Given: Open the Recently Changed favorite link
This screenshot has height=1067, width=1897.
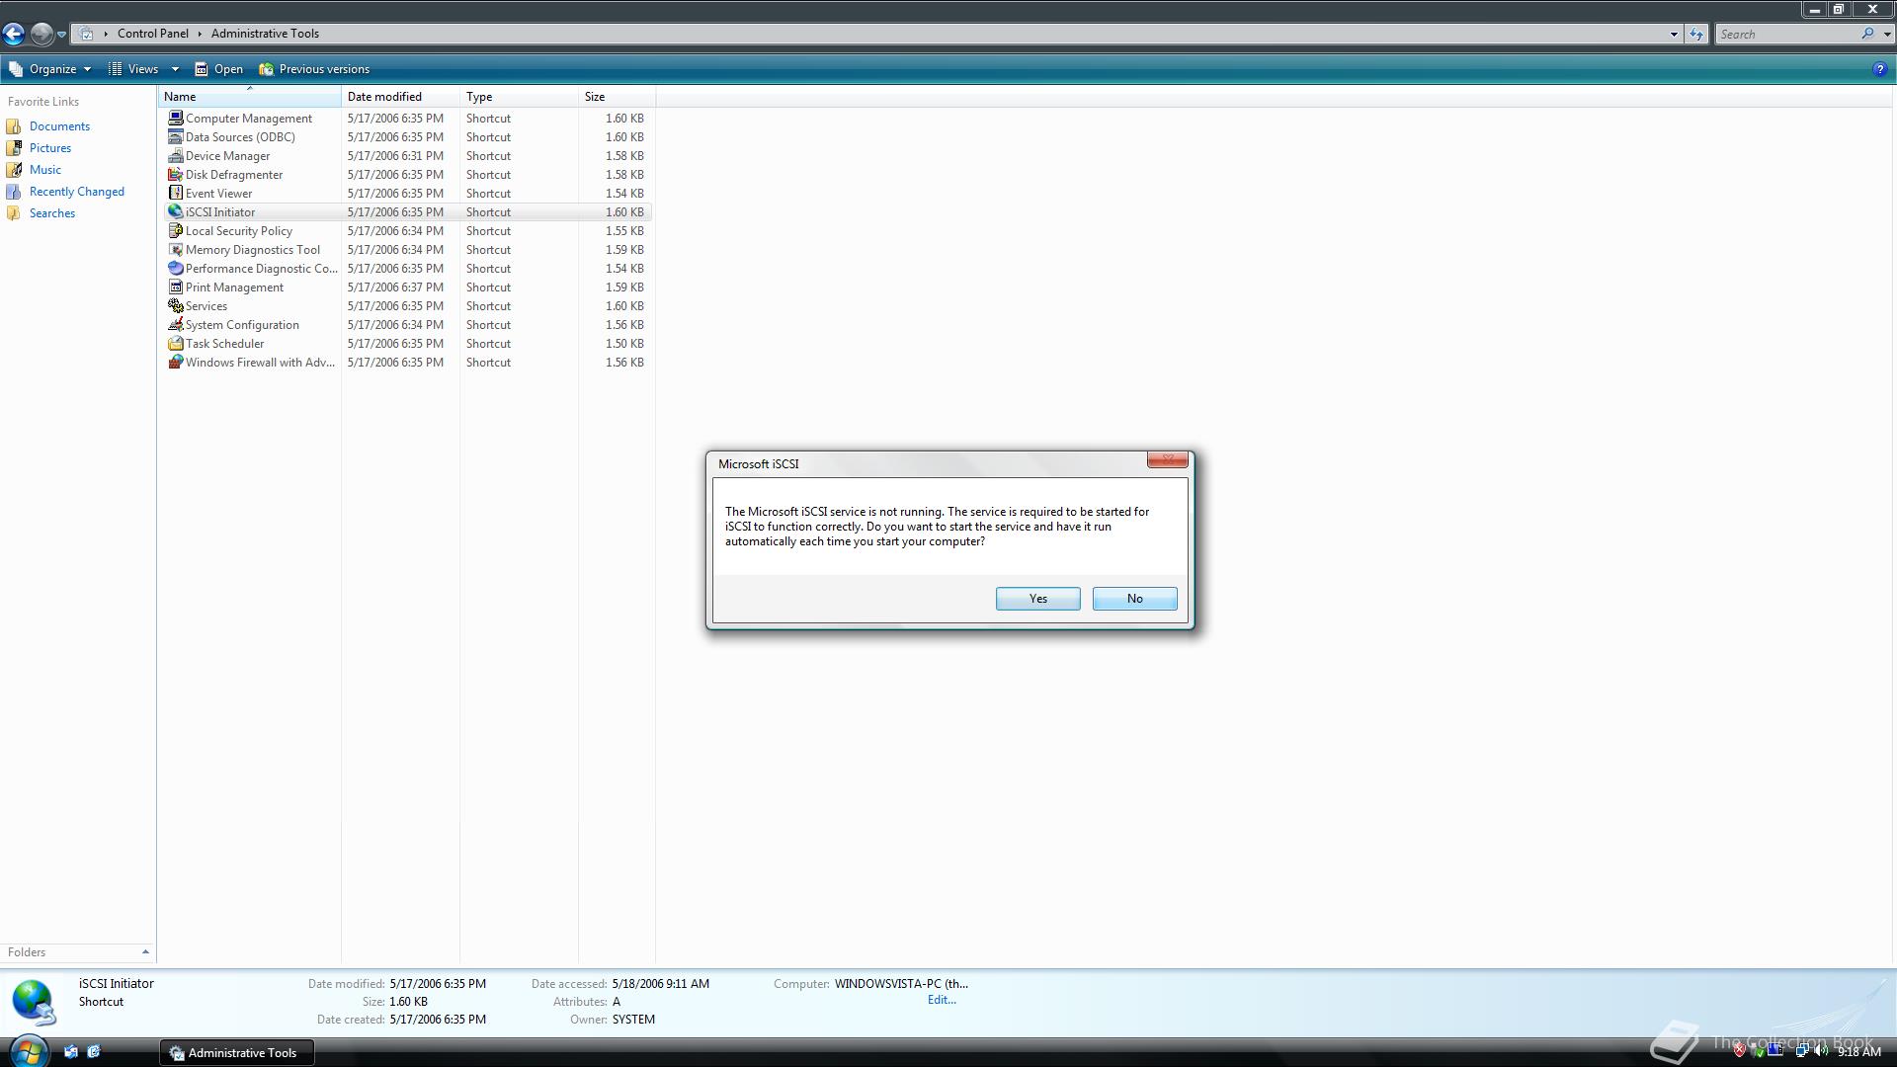Looking at the screenshot, I should coord(77,192).
